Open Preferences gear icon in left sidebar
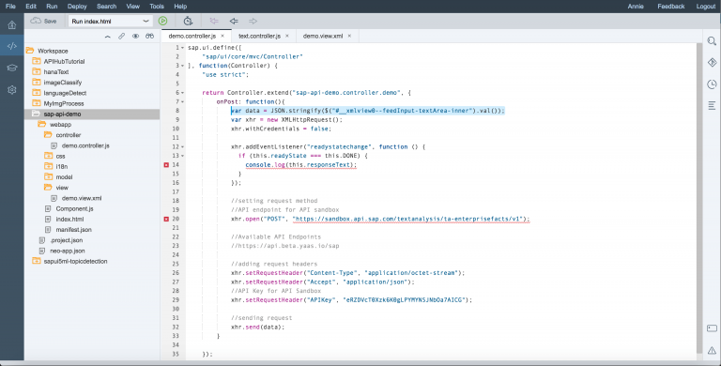The height and width of the screenshot is (366, 721). click(x=12, y=90)
